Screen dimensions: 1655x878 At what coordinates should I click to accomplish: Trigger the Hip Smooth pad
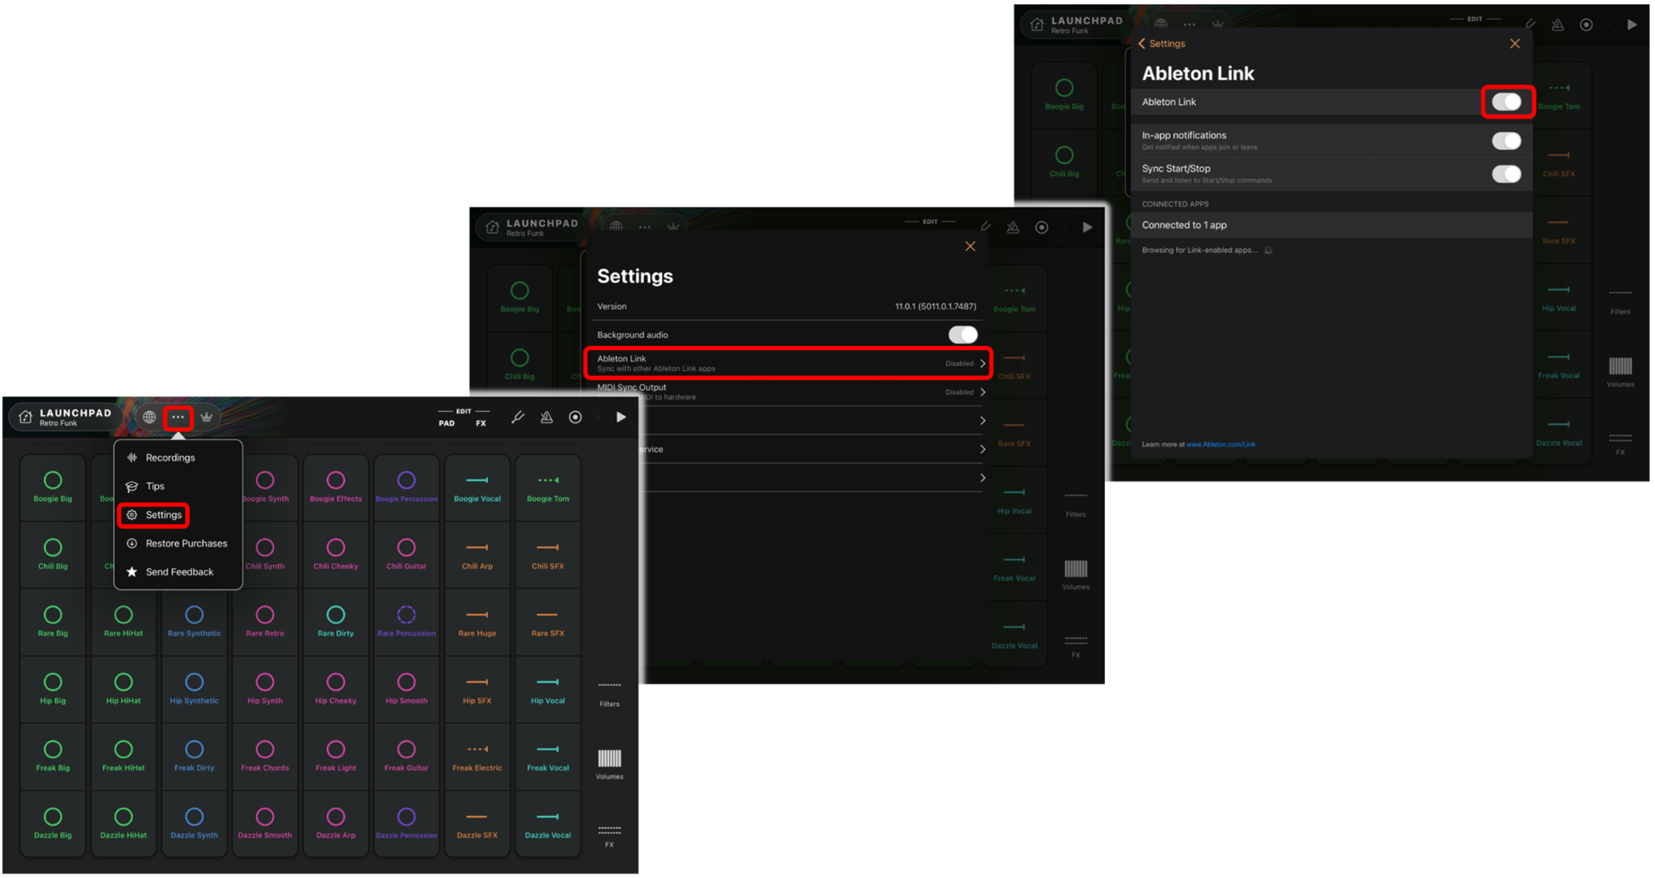[x=406, y=690]
